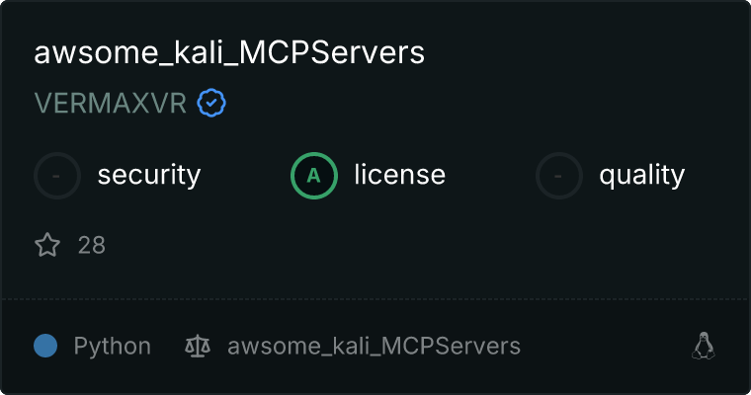
Task: Click the blue Python language dot
Action: point(45,346)
